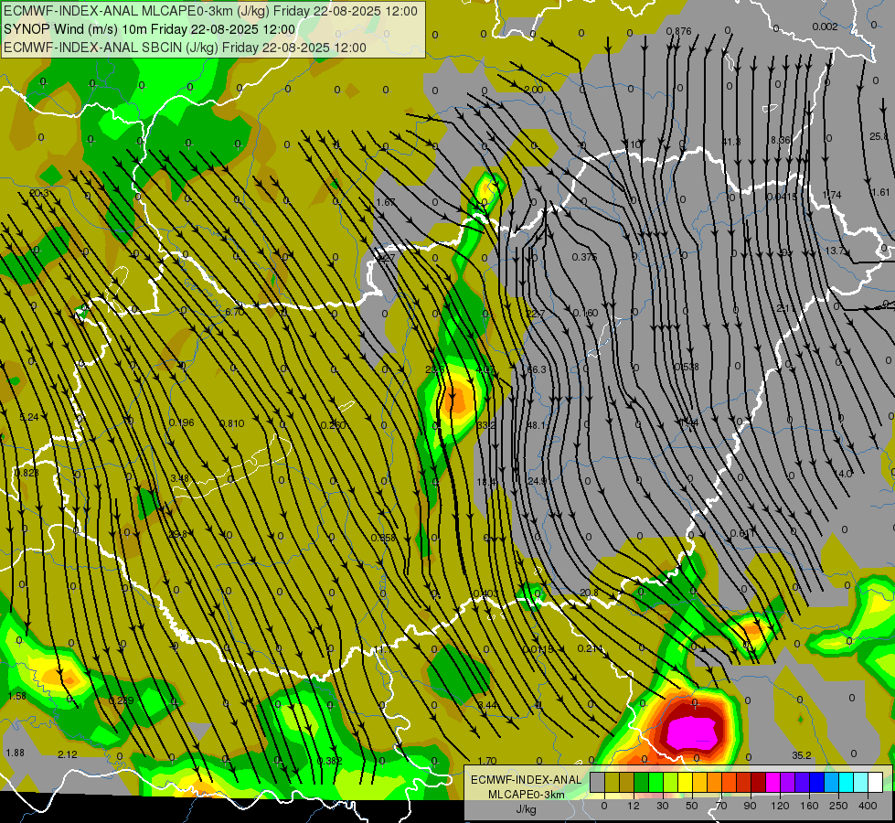The height and width of the screenshot is (823, 895).
Task: Click the J/kg unit label in legend
Action: [527, 809]
